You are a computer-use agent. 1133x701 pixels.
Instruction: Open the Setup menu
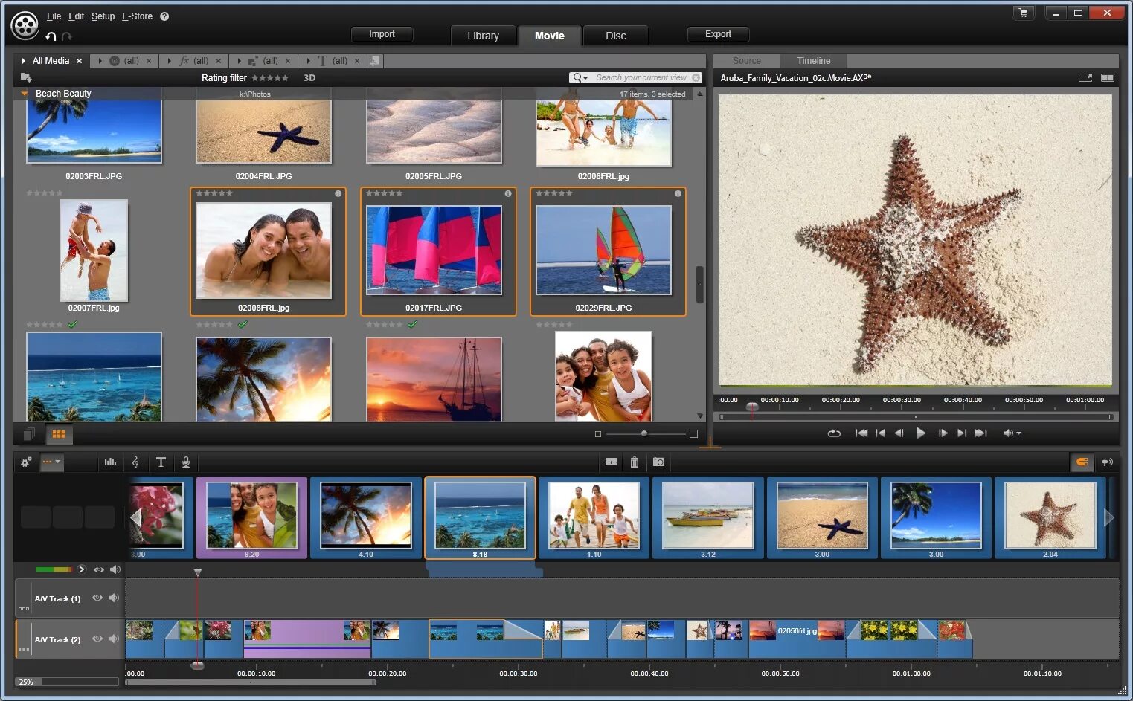click(x=103, y=16)
